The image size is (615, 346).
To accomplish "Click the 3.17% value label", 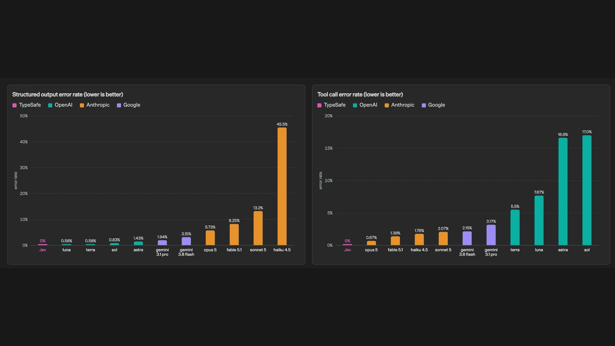I will [491, 222].
